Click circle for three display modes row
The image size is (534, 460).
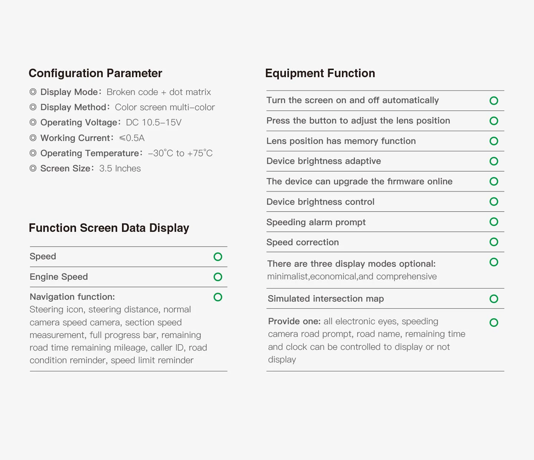[x=494, y=262]
